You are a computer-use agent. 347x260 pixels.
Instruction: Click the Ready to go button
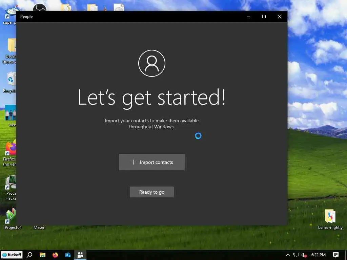(151, 192)
